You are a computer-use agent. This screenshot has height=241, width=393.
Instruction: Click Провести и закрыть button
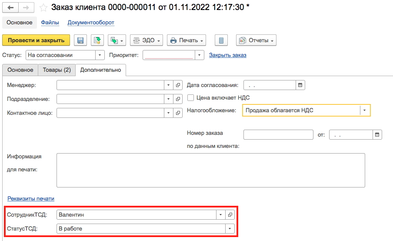click(x=36, y=40)
